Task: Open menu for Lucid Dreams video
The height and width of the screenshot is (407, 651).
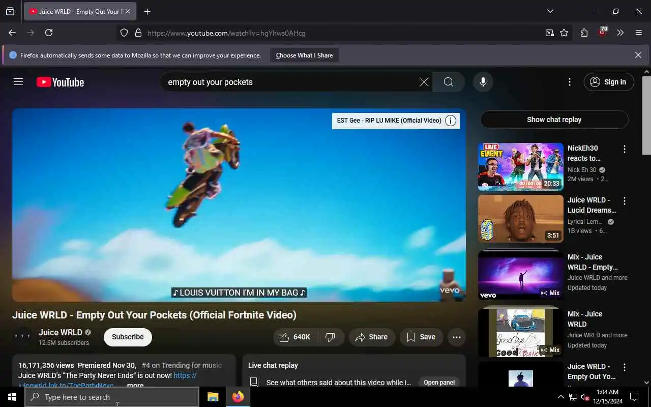Action: pos(625,201)
